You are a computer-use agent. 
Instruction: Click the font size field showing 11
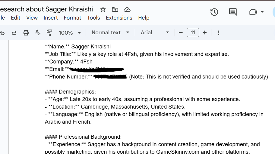pyautogui.click(x=193, y=32)
